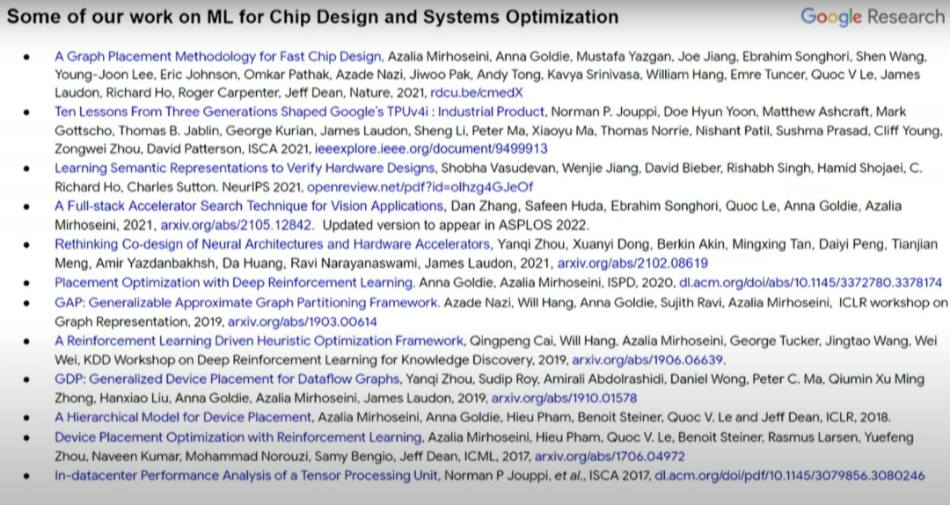Open dl.acm.org/doi/pdf/10.1145/3079856.3080246 link
950x505 pixels.
[790, 476]
